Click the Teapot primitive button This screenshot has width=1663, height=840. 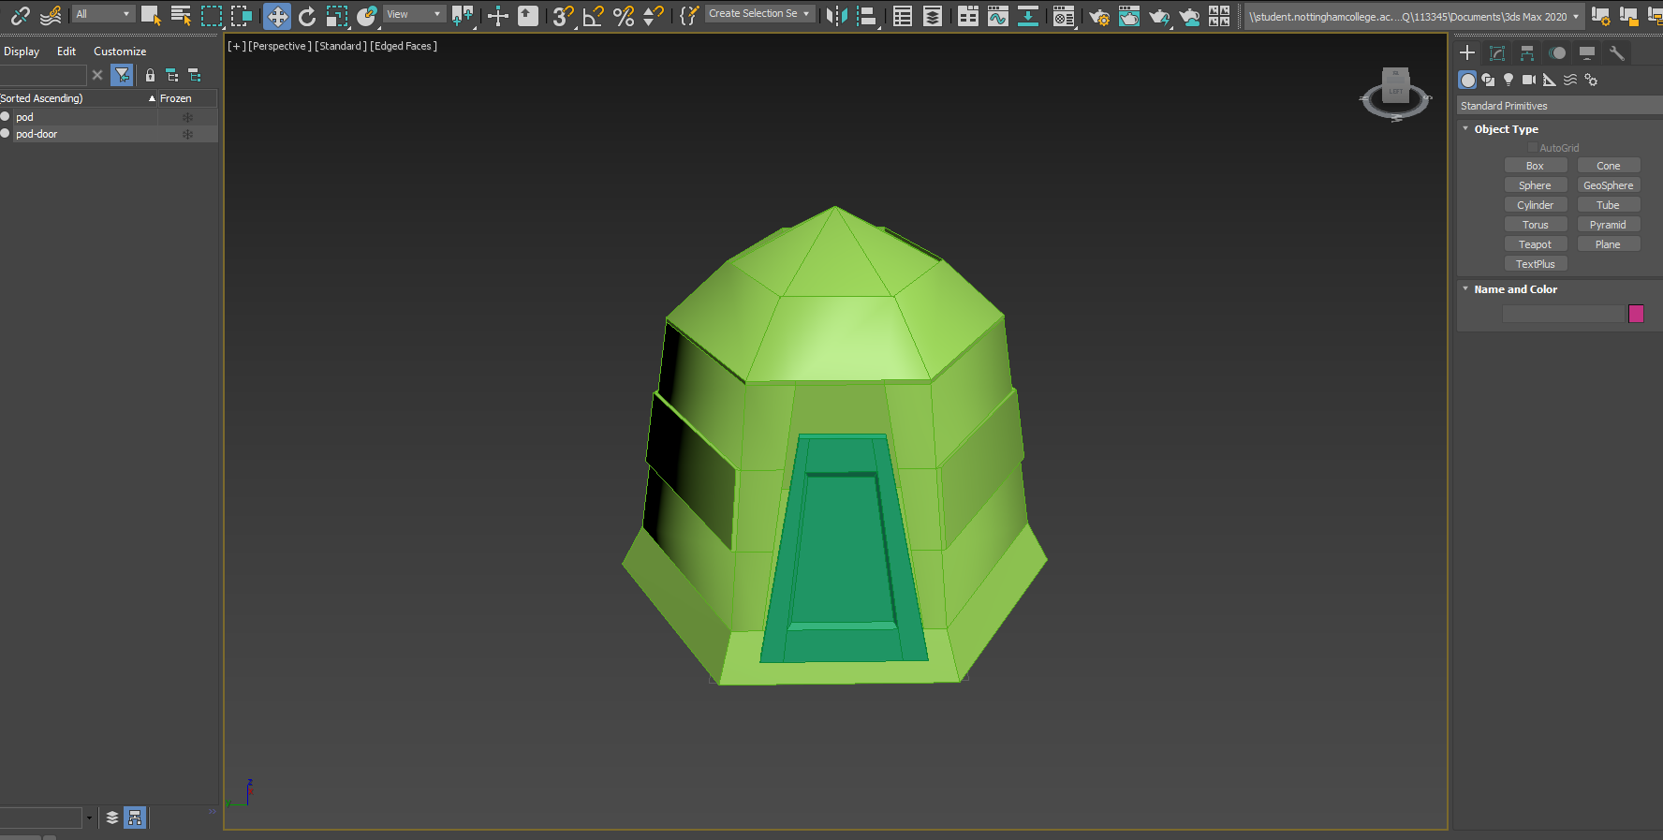[1535, 244]
